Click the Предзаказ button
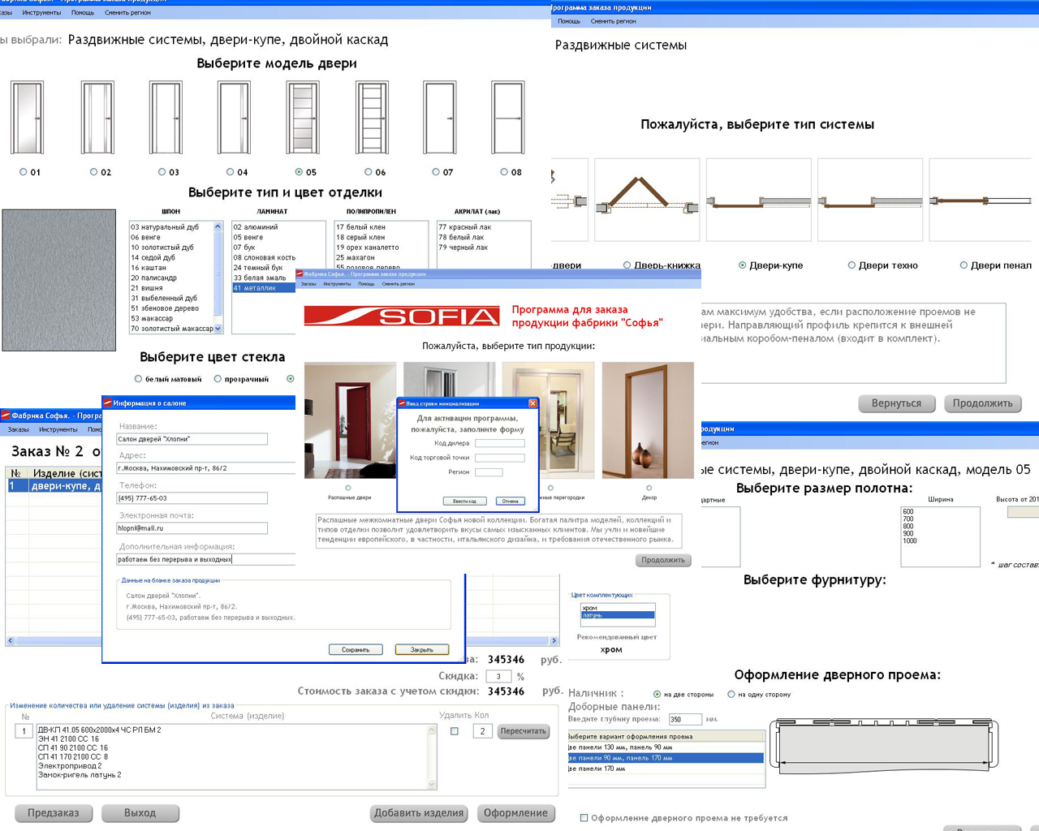This screenshot has width=1039, height=831. (54, 813)
